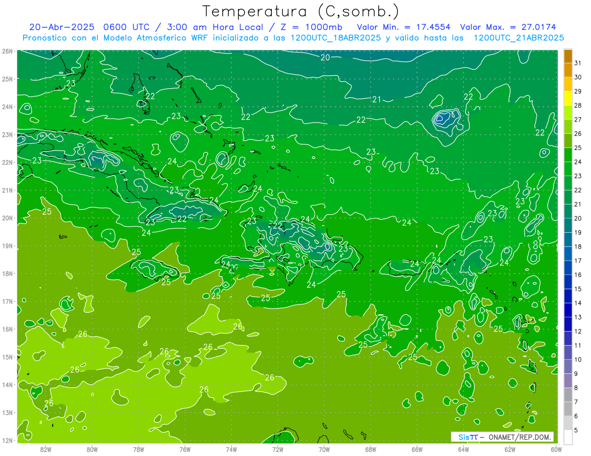Select valid-until time "1200UTC_21ABR2025"
The height and width of the screenshot is (456, 591).
(519, 37)
